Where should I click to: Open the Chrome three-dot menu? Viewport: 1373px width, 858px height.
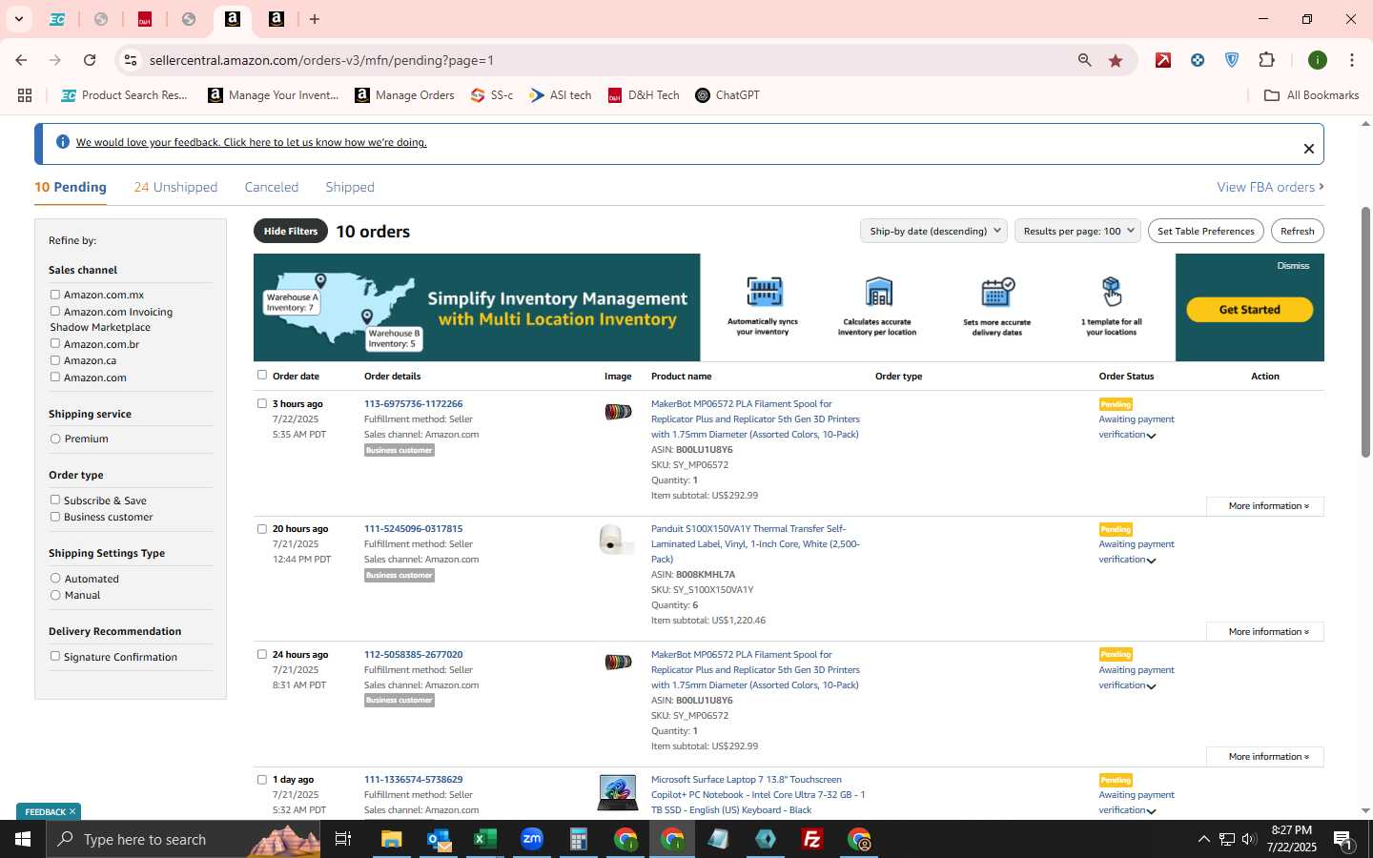click(1352, 60)
